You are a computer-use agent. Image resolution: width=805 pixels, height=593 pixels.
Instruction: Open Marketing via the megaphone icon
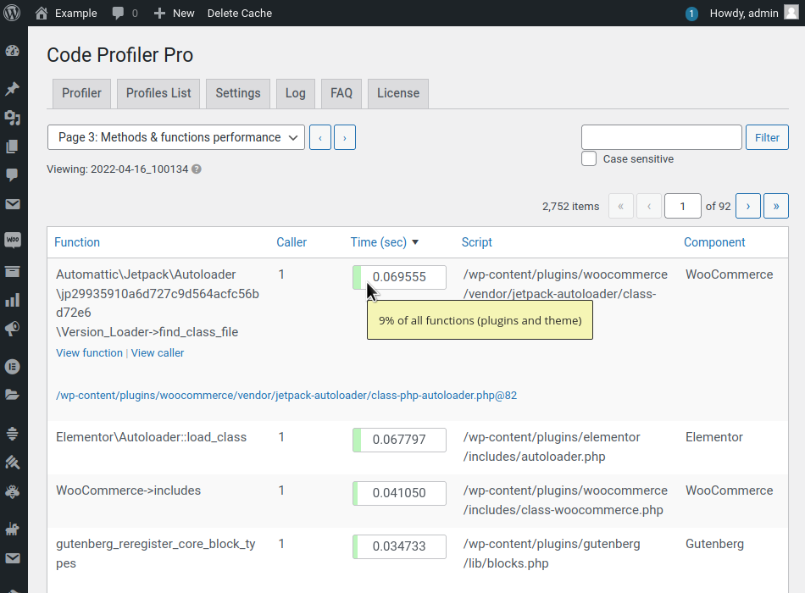(13, 329)
